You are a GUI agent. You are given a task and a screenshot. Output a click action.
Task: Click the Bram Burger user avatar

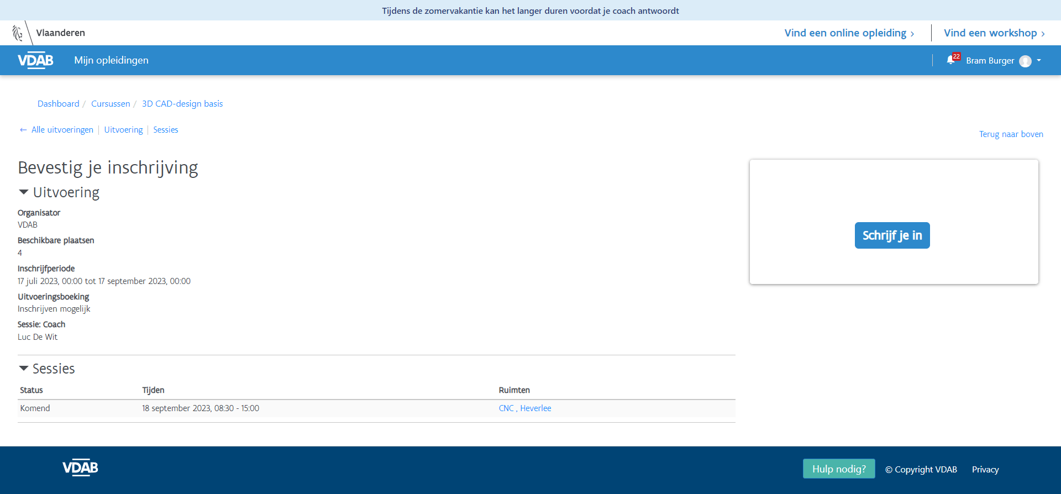pos(1025,61)
